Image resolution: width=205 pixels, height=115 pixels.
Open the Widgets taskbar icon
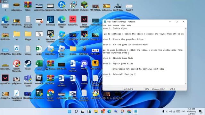(x=89, y=111)
